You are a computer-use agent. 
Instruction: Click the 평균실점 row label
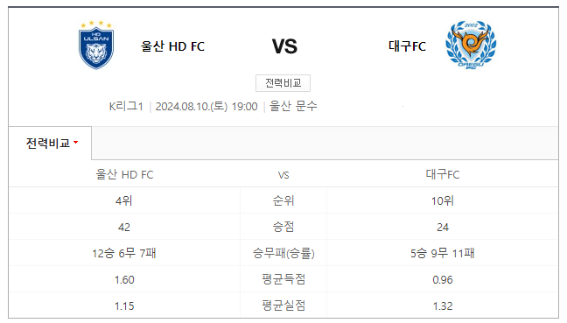coord(283,306)
